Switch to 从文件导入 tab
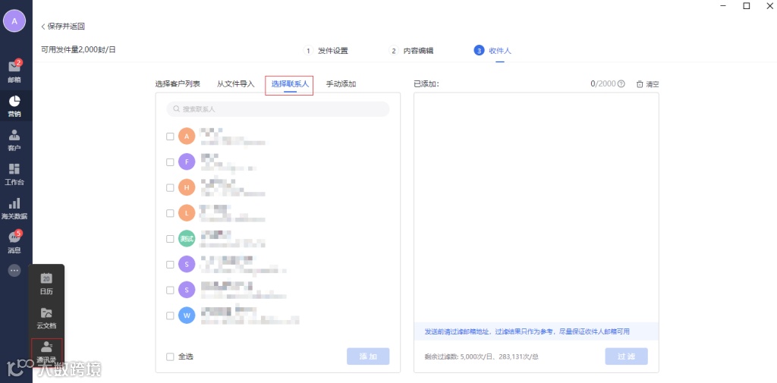The image size is (777, 383). (236, 83)
